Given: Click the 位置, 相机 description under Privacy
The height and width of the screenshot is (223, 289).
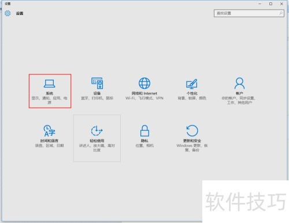Looking at the screenshot, I should [144, 146].
